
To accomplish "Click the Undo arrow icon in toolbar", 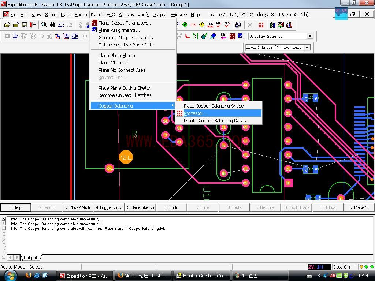I will click(61, 25).
